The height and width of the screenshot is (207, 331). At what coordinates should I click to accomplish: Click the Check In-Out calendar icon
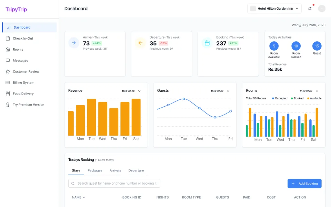coord(8,38)
